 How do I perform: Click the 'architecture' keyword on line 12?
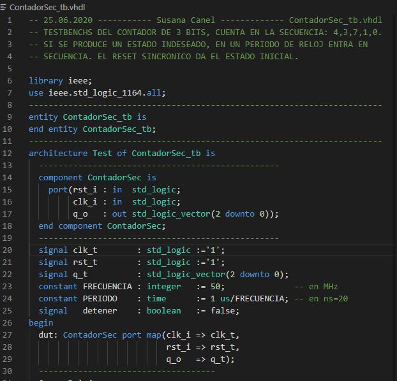click(57, 153)
